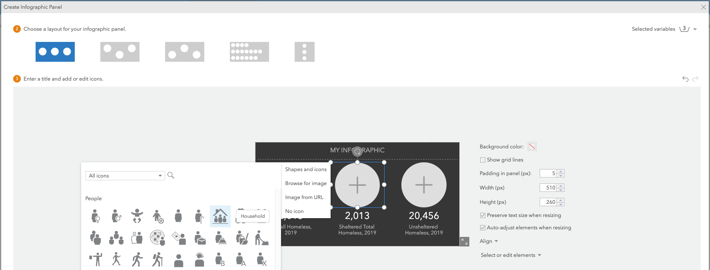Image resolution: width=710 pixels, height=270 pixels.
Task: Select the many-dots grid layout
Action: point(249,52)
